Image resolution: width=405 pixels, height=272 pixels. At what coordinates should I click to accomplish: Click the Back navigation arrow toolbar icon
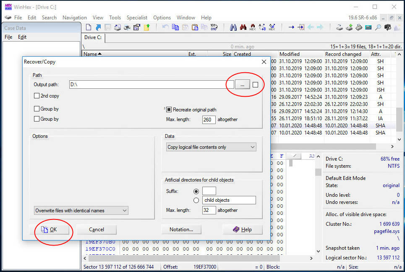311,27
